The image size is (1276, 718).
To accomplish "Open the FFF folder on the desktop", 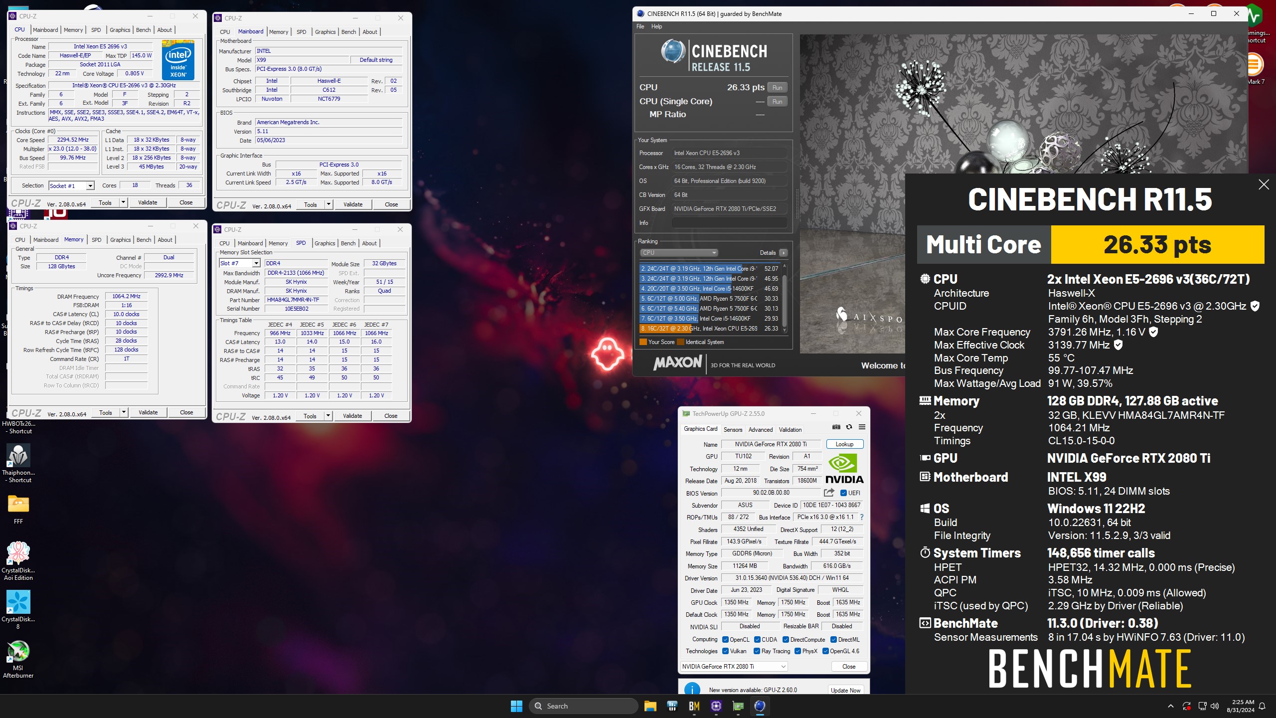I will [x=18, y=510].
